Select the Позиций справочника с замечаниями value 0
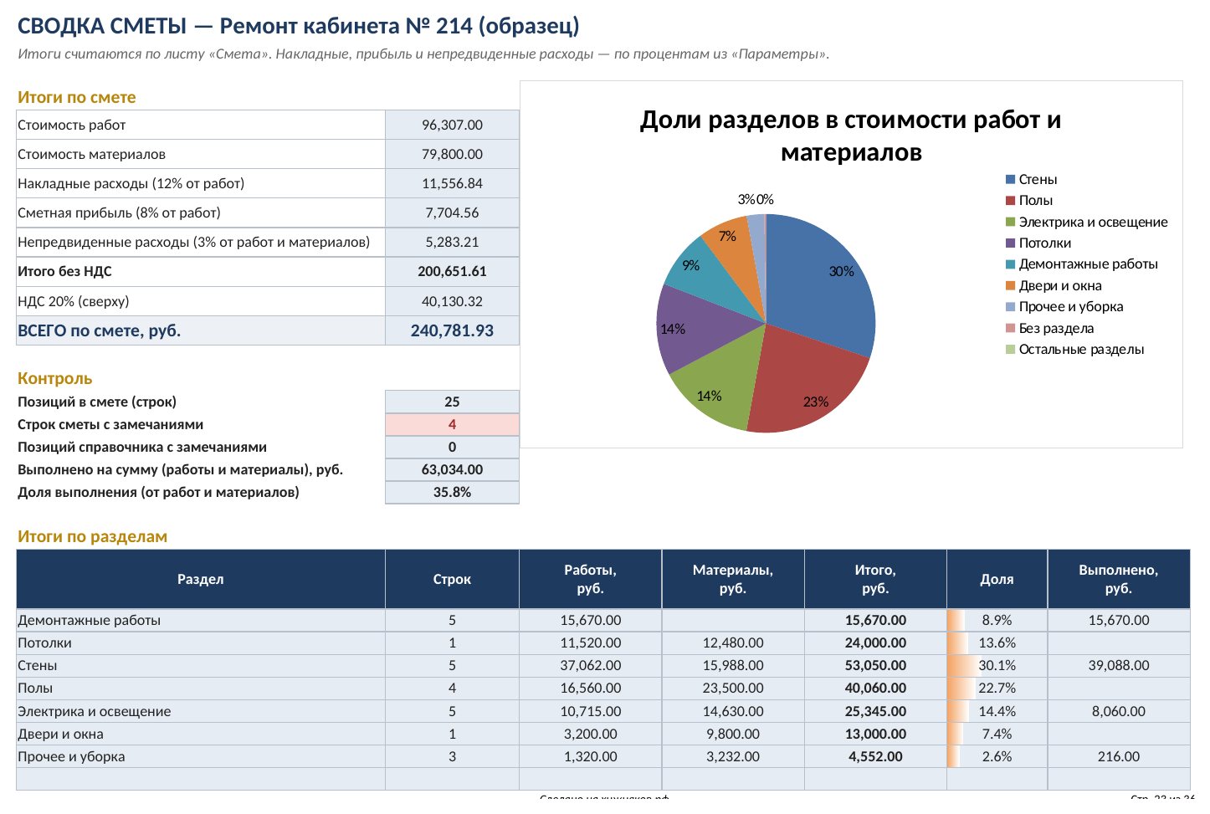The width and height of the screenshot is (1210, 814). tap(452, 447)
